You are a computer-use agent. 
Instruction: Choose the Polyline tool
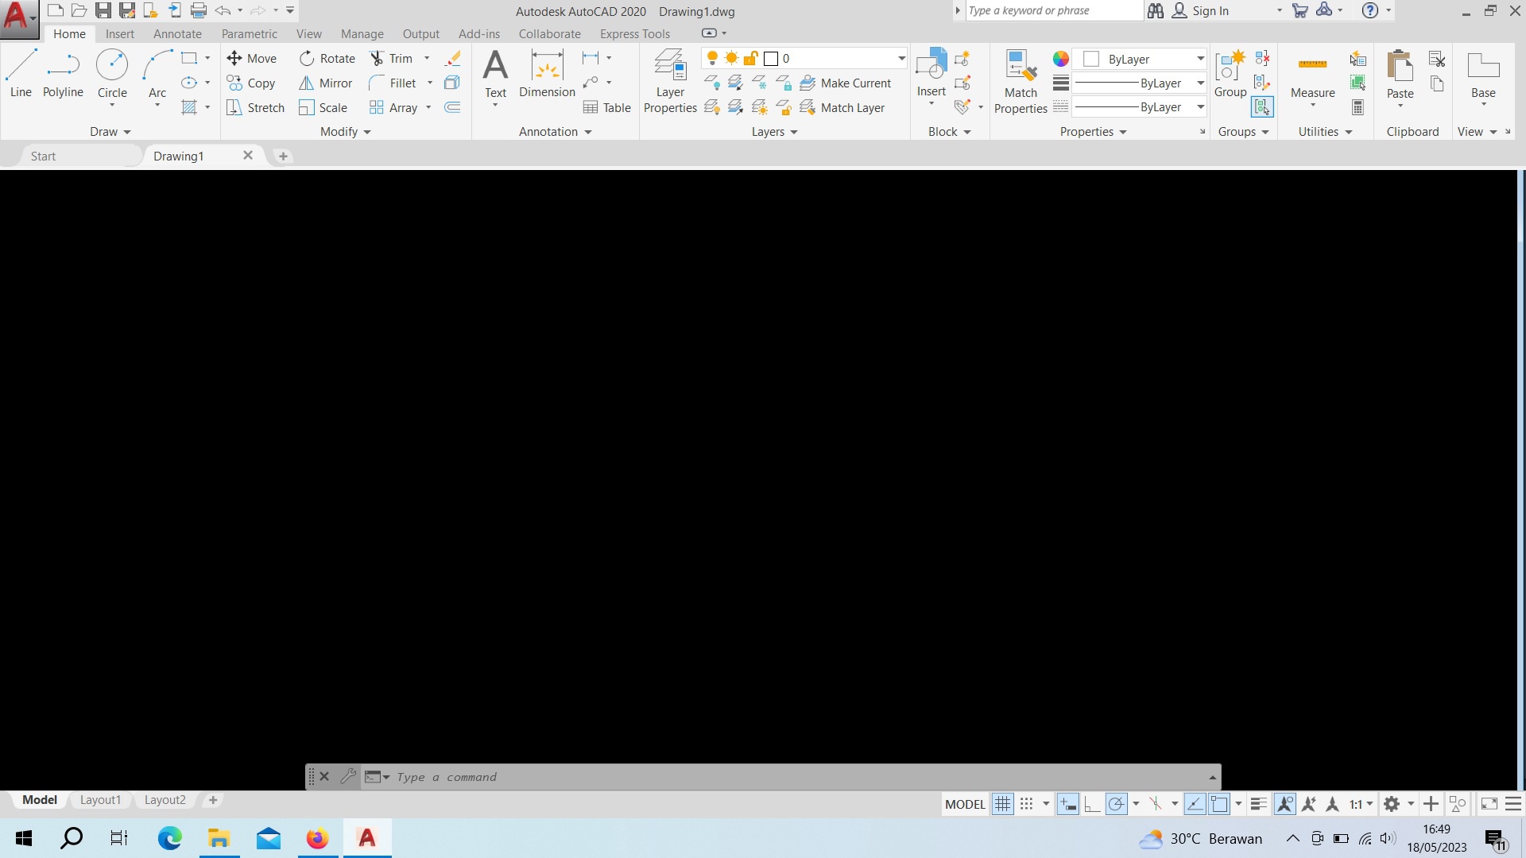[63, 73]
